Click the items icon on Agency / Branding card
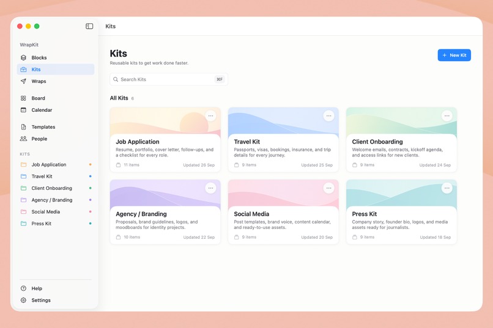This screenshot has width=493, height=328. coord(118,237)
